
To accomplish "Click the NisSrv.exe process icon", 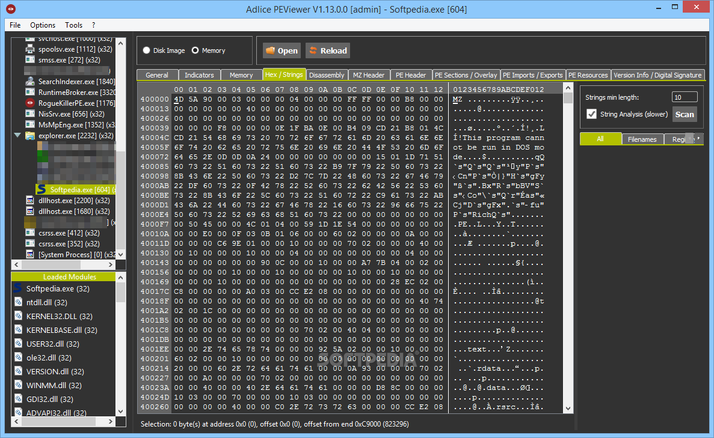I will (30, 114).
